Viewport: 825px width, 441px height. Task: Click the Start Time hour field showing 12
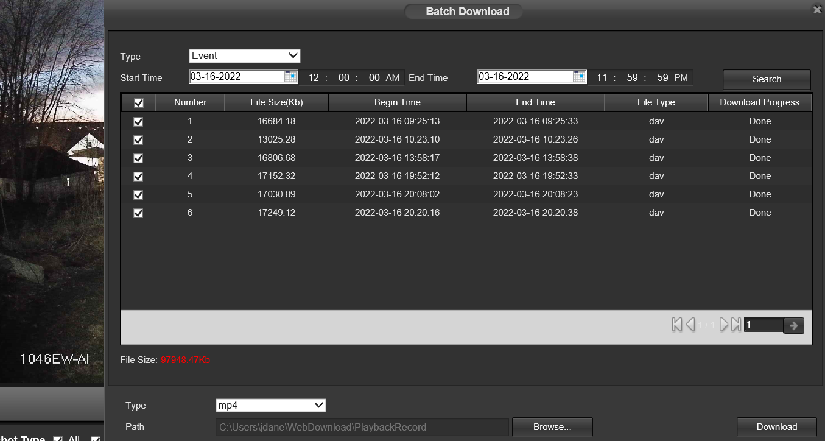(314, 78)
